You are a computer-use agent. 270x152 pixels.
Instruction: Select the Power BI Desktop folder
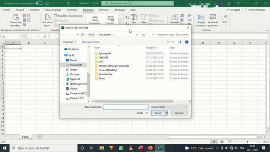pos(106,70)
